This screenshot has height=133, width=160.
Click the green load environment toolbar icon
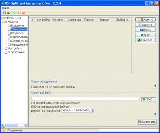point(9,13)
